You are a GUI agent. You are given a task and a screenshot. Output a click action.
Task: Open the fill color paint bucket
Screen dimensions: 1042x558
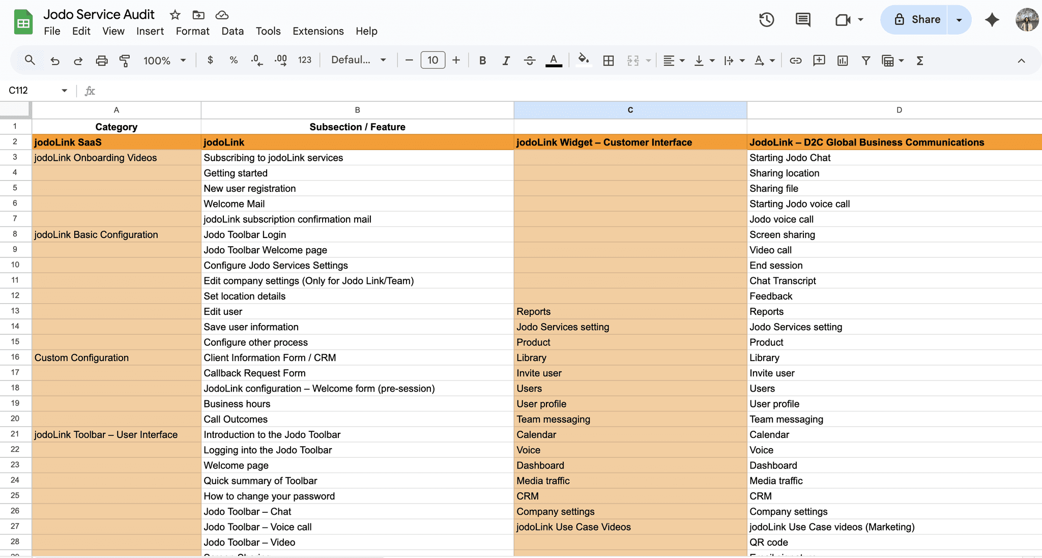click(x=584, y=61)
